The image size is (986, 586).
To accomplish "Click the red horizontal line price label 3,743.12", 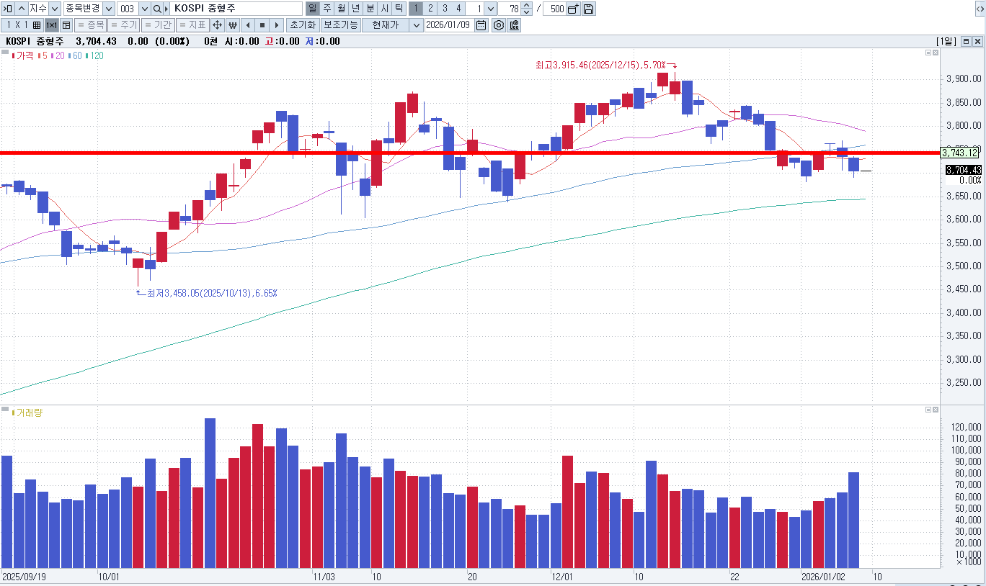I will point(960,153).
